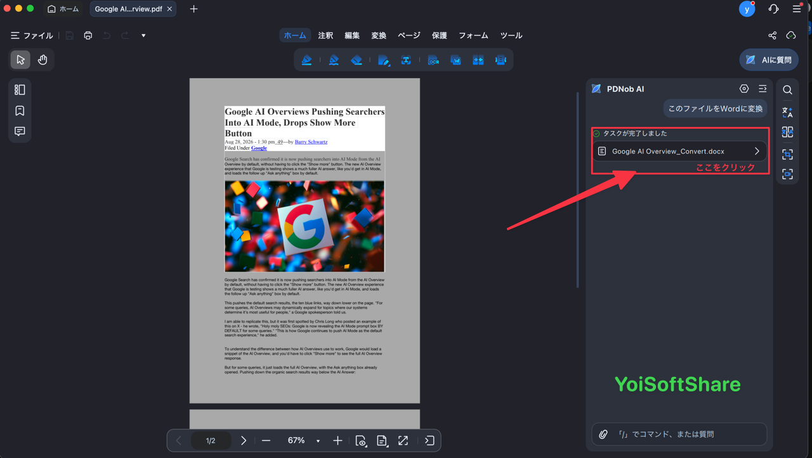
Task: Open the compress PDF tool
Action: (478, 60)
